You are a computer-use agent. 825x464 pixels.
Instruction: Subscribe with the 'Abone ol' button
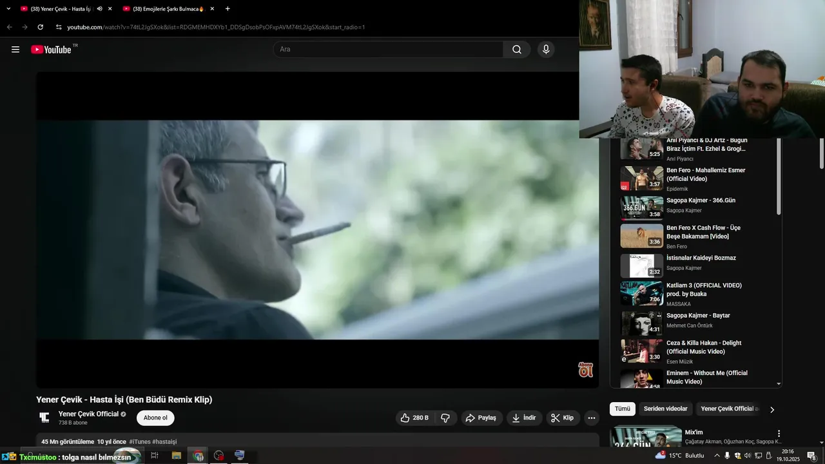[x=155, y=418]
